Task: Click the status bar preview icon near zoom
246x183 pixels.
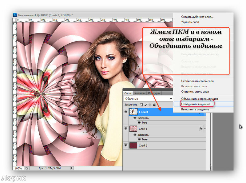Action: pos(27,168)
